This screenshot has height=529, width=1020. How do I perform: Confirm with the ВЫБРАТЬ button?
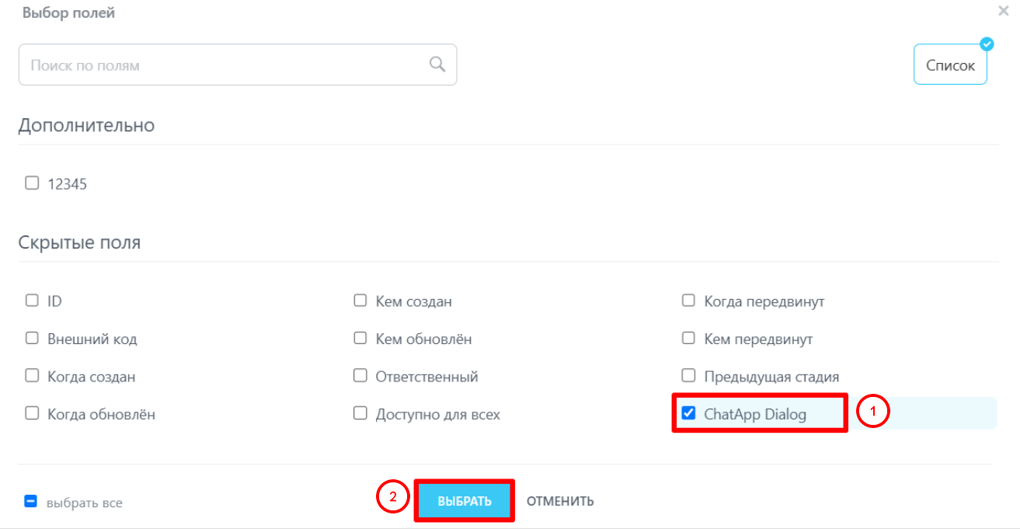465,501
